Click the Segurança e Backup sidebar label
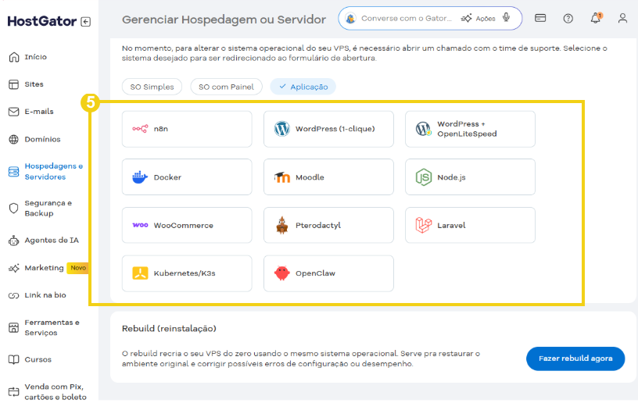The image size is (638, 403). pos(48,208)
